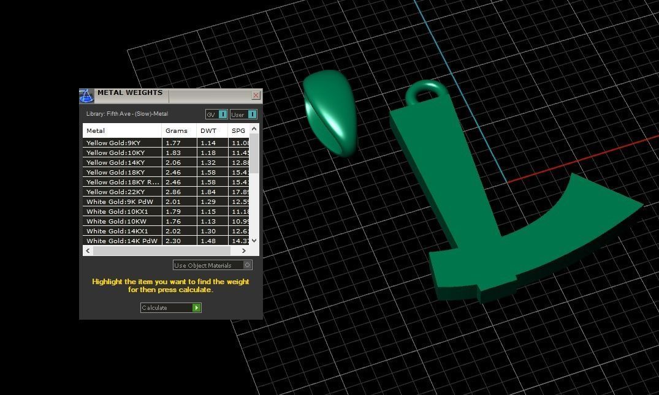
Task: Click the horizontal scroll right arrow
Action: pyautogui.click(x=244, y=250)
